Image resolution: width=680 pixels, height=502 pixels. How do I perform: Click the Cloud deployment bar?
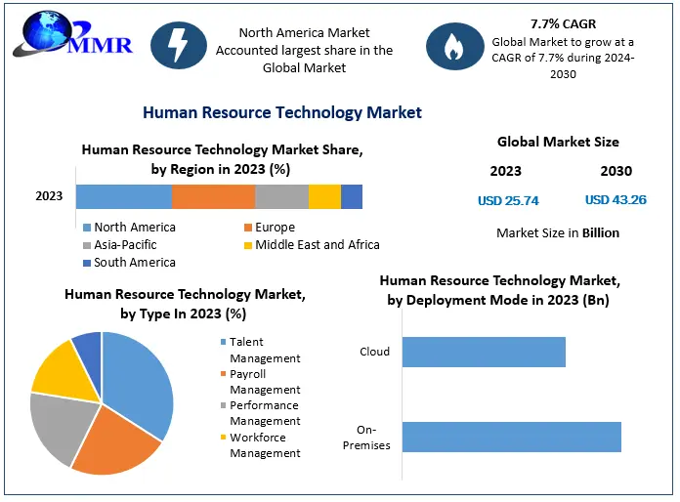[484, 352]
